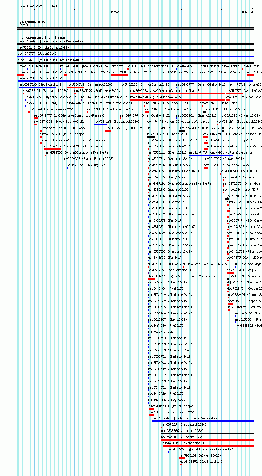
Task: Click the nsv6393452 (Sedlazeck2020) label
Action: [x=203, y=462]
